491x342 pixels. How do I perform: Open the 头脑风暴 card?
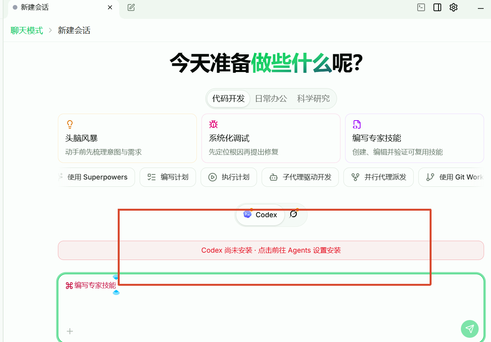(127, 138)
